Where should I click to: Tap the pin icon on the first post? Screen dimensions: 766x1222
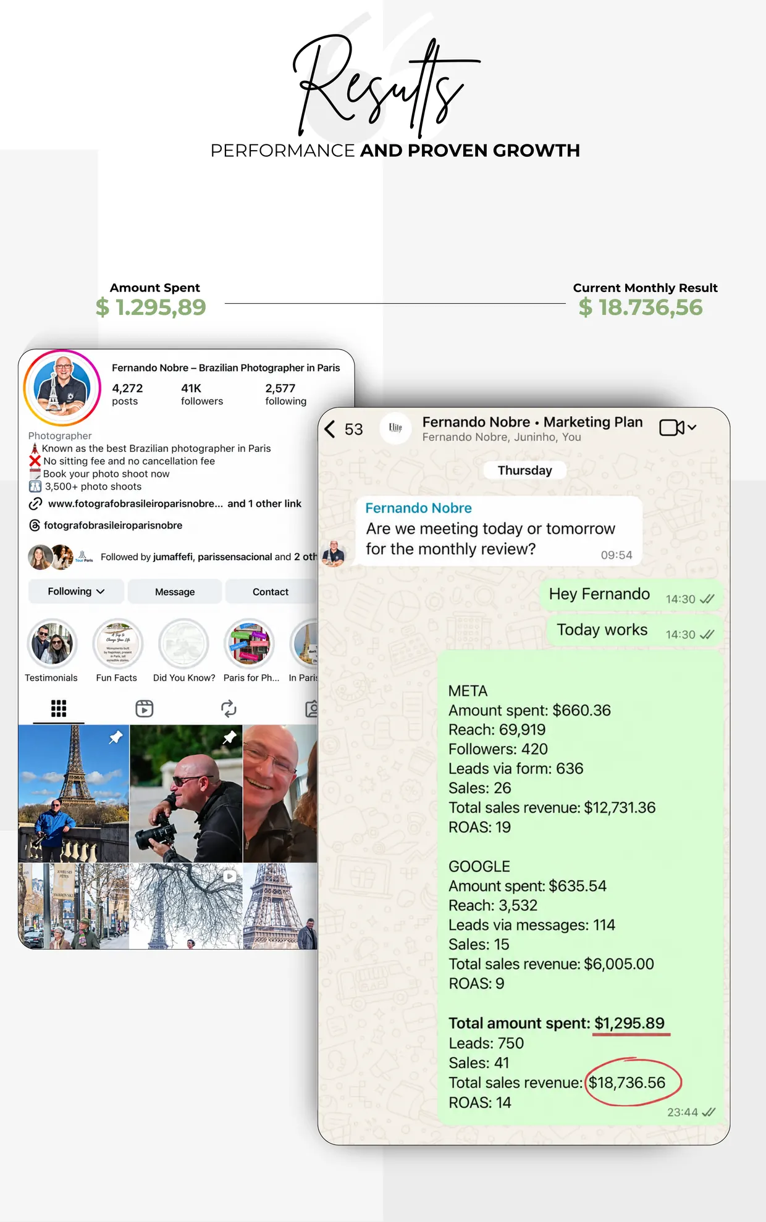click(116, 737)
